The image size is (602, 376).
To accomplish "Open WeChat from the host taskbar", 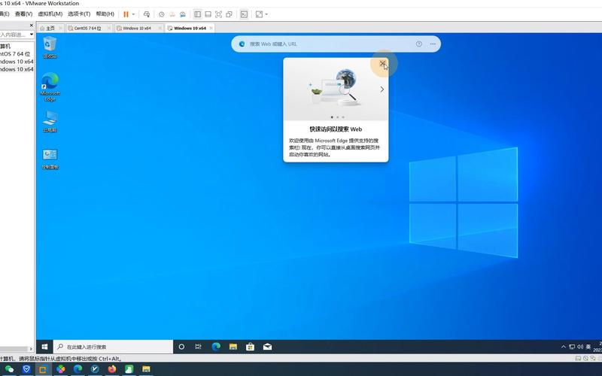I will pos(9,369).
